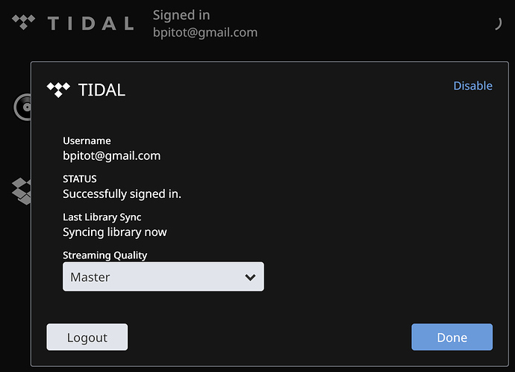Screen dimensions: 515x372
Task: Click the Streaming Quality label
Action: 104,255
